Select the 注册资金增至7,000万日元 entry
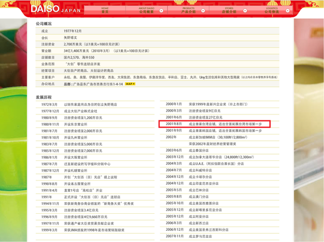Screen dimensions: 324x242 83,151
